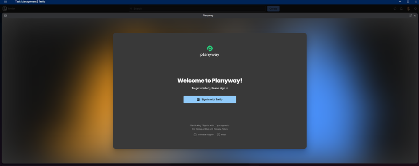Open the Trello feedback megaphone icon

click(x=395, y=8)
